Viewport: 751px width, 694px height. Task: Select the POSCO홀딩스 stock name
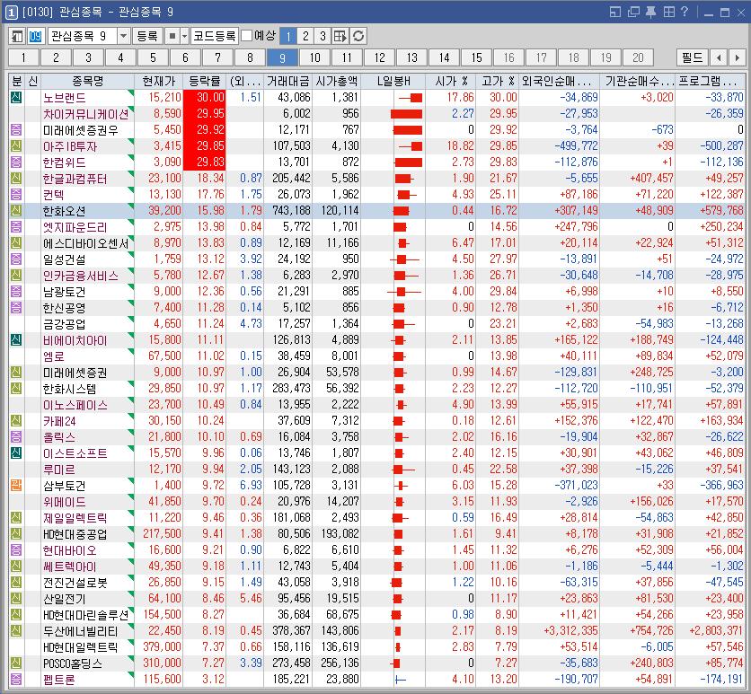click(x=73, y=663)
